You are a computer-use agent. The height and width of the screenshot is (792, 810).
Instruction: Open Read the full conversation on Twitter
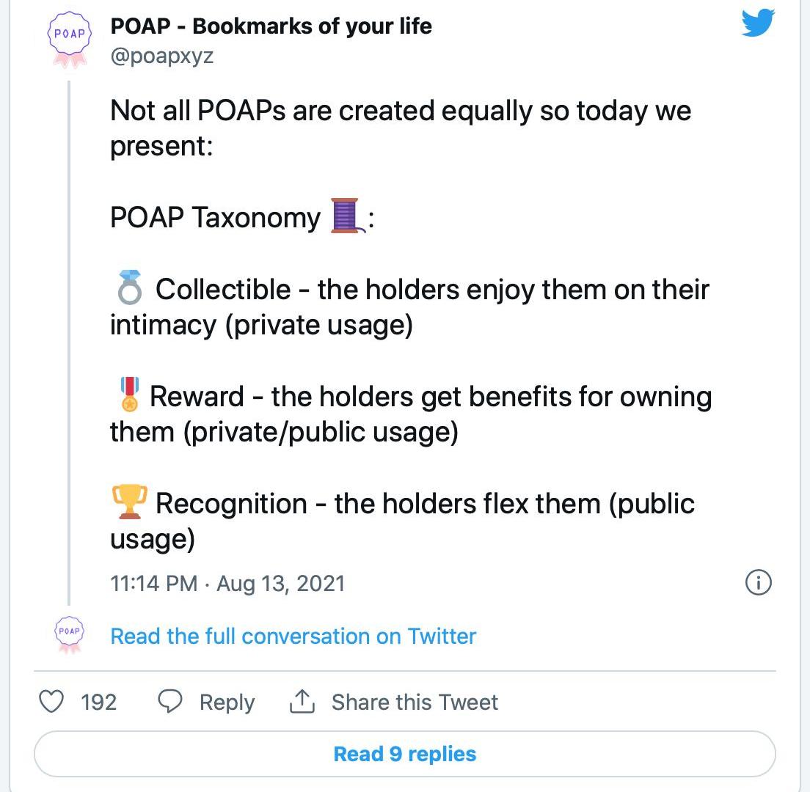293,636
